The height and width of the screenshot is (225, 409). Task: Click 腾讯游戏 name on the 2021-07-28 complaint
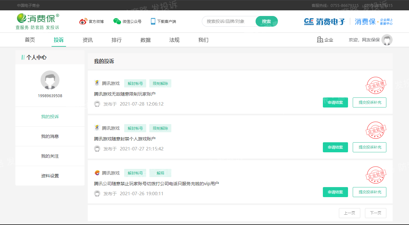(x=111, y=83)
